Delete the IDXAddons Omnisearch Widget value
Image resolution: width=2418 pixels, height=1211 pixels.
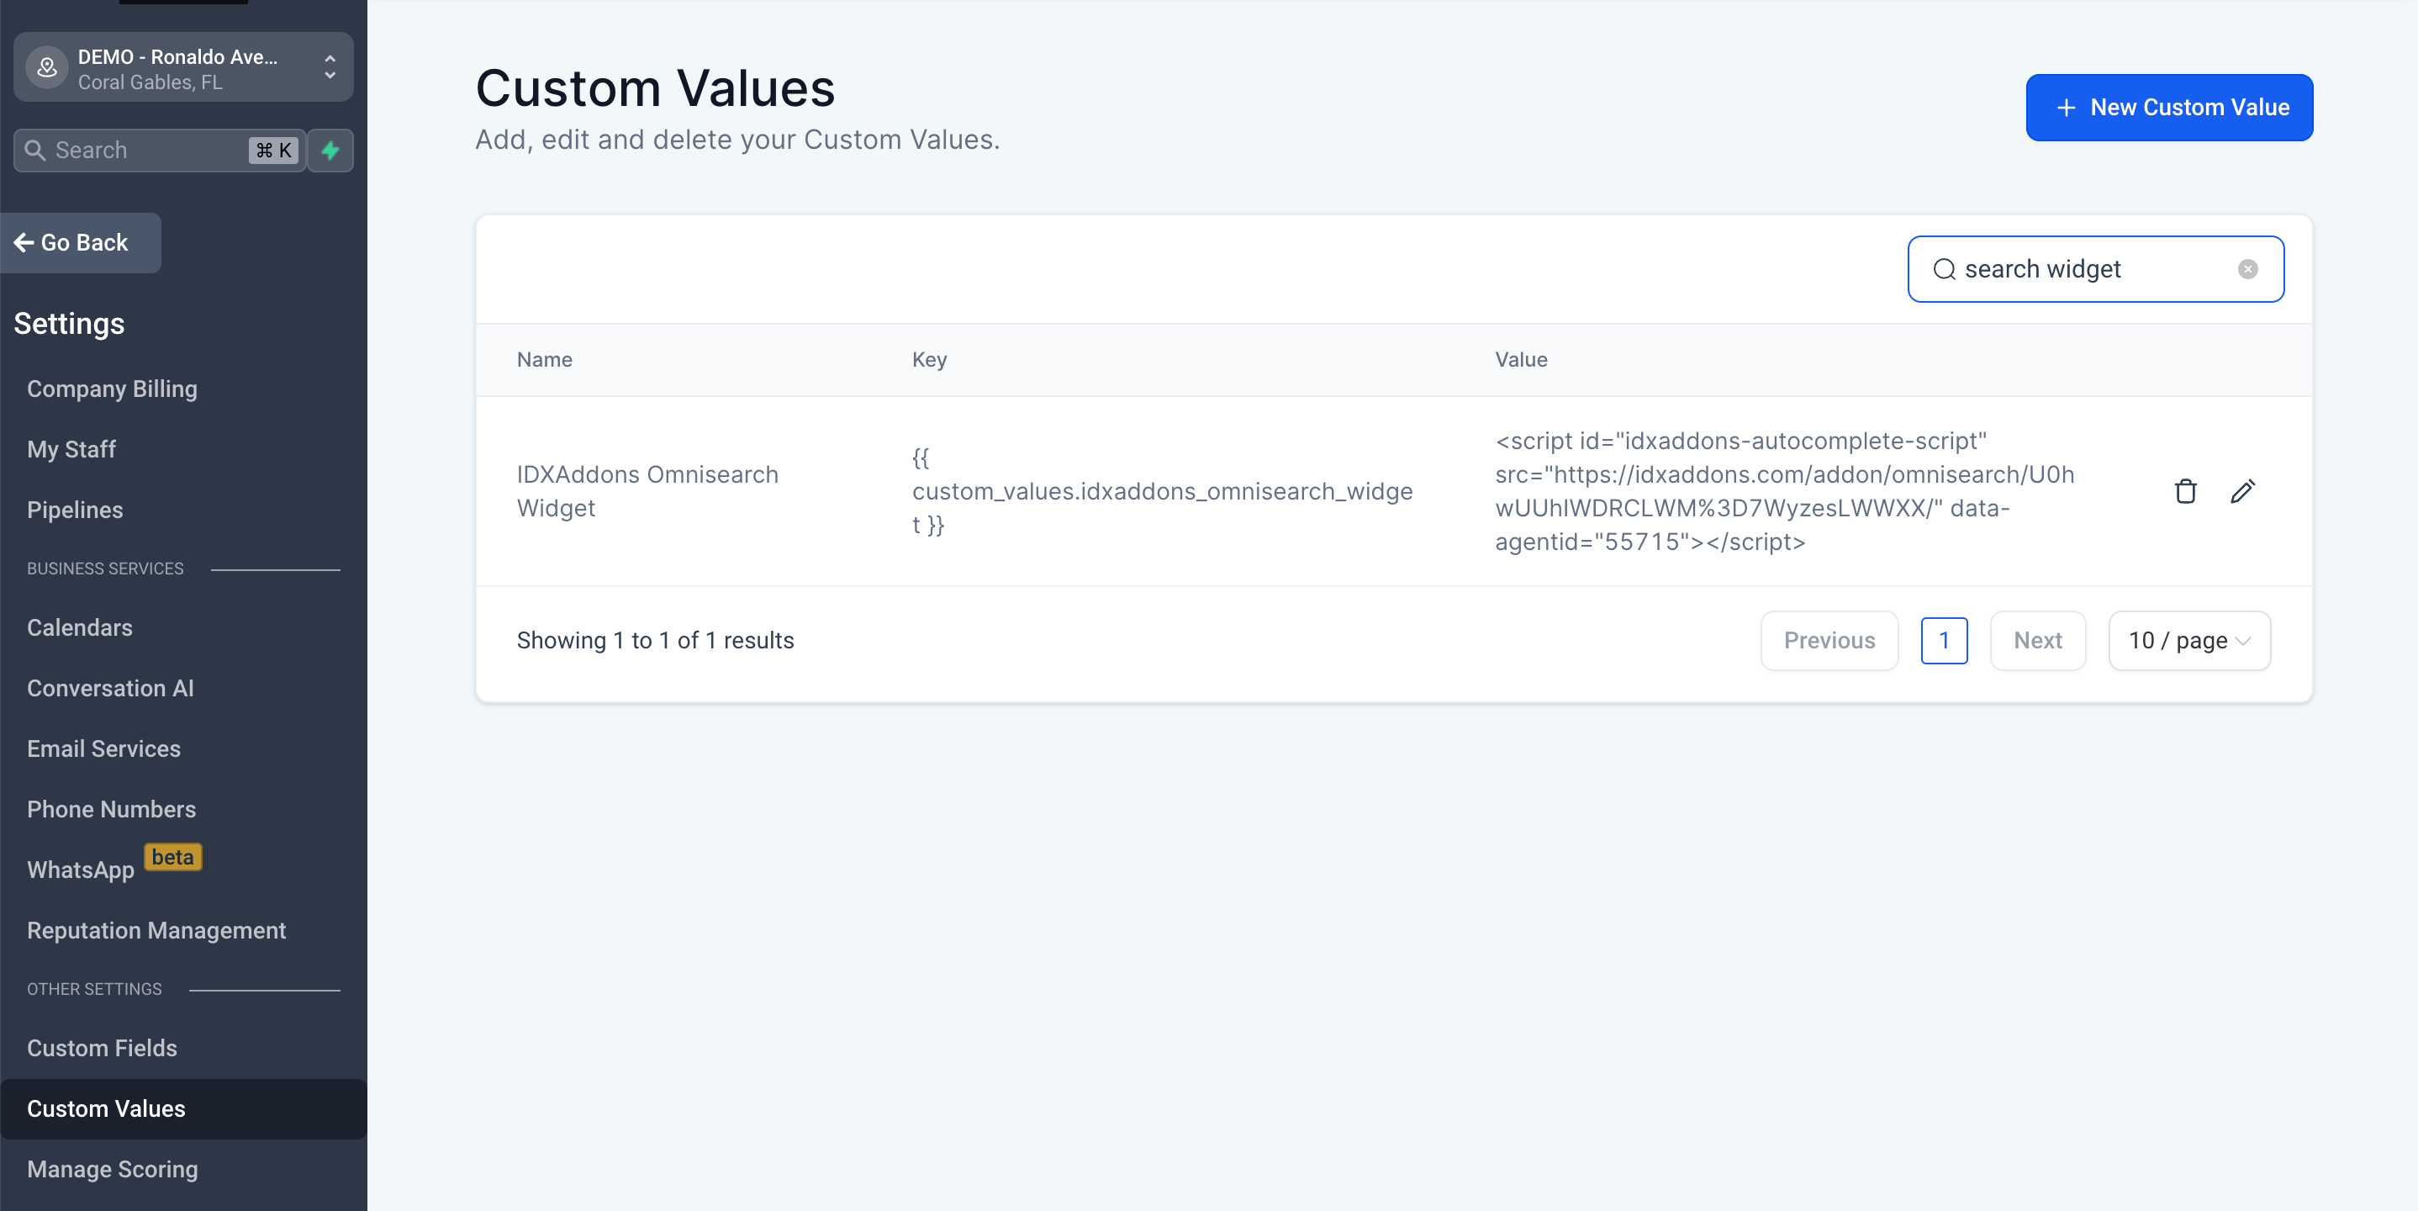pyautogui.click(x=2185, y=491)
